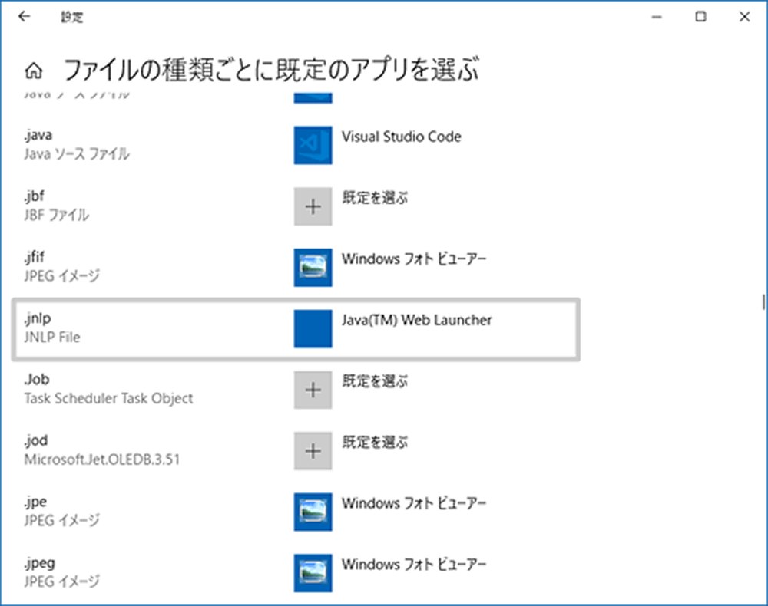Select the 'JPEG イメージ' description under .jfif

pyautogui.click(x=61, y=276)
